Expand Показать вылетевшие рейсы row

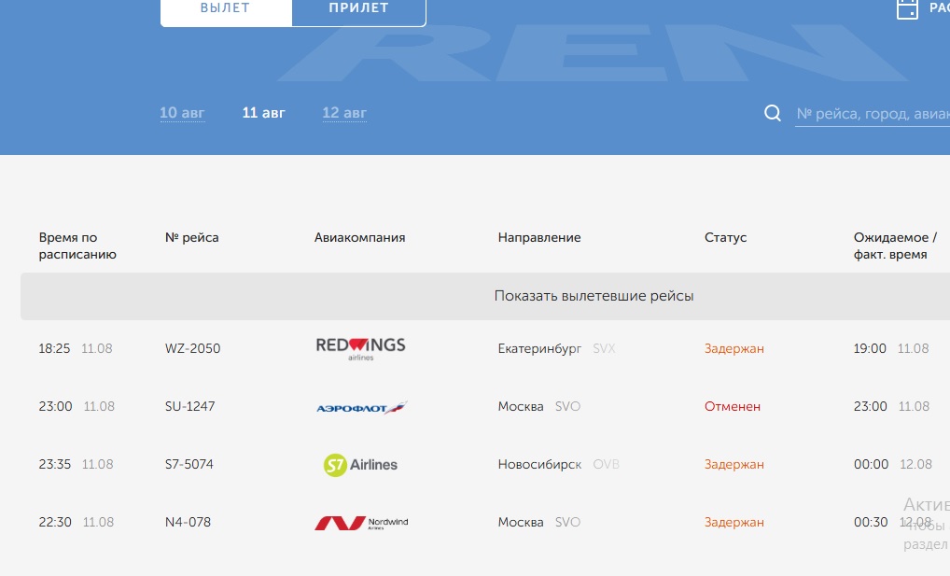pyautogui.click(x=594, y=296)
